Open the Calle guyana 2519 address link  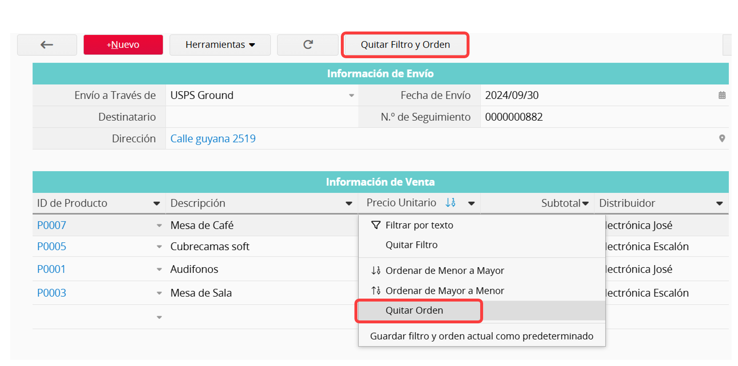click(x=213, y=139)
